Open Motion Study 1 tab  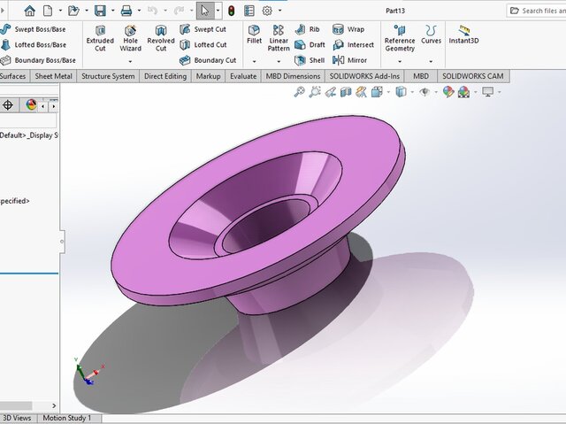click(67, 418)
